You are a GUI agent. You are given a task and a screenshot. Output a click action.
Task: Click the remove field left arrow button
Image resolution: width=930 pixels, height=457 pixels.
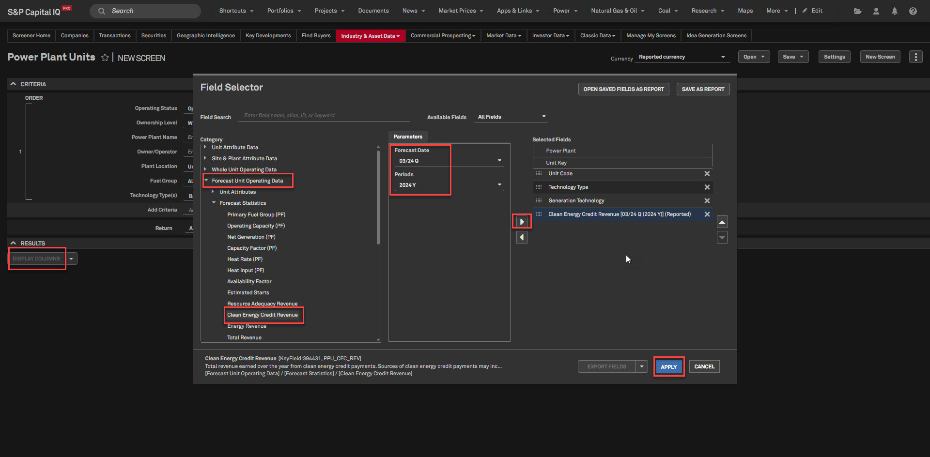pos(522,237)
